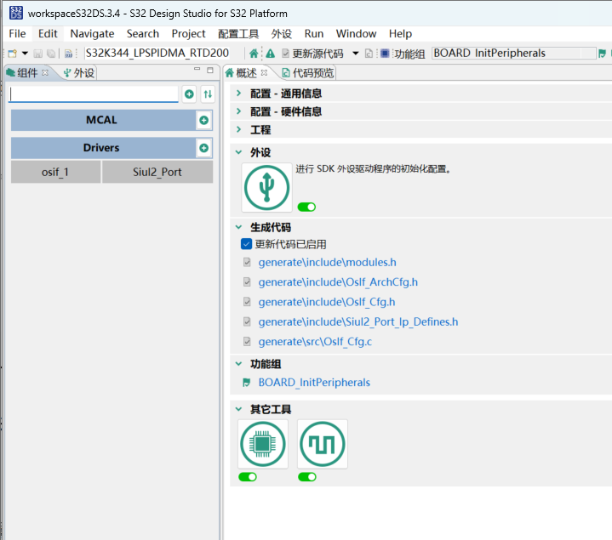Viewport: 612px width, 540px height.
Task: Open the generate\src\OsIf_Cfg.c link
Action: (x=315, y=342)
